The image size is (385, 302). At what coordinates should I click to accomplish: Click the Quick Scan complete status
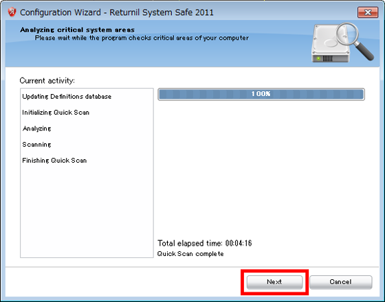(x=190, y=254)
